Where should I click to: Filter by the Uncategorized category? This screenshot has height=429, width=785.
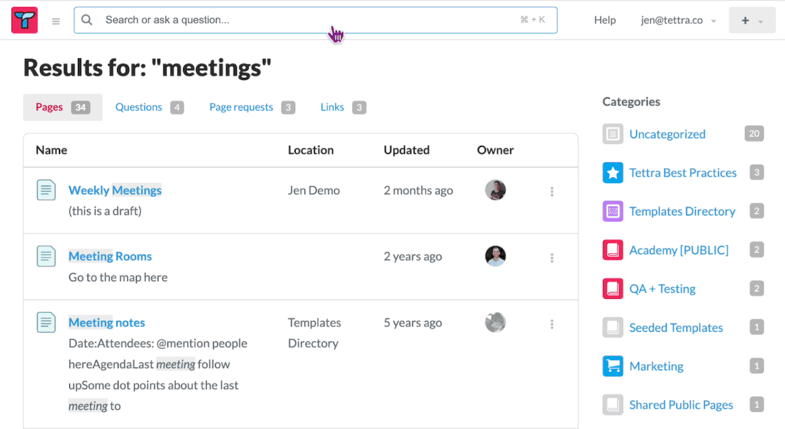pos(667,134)
